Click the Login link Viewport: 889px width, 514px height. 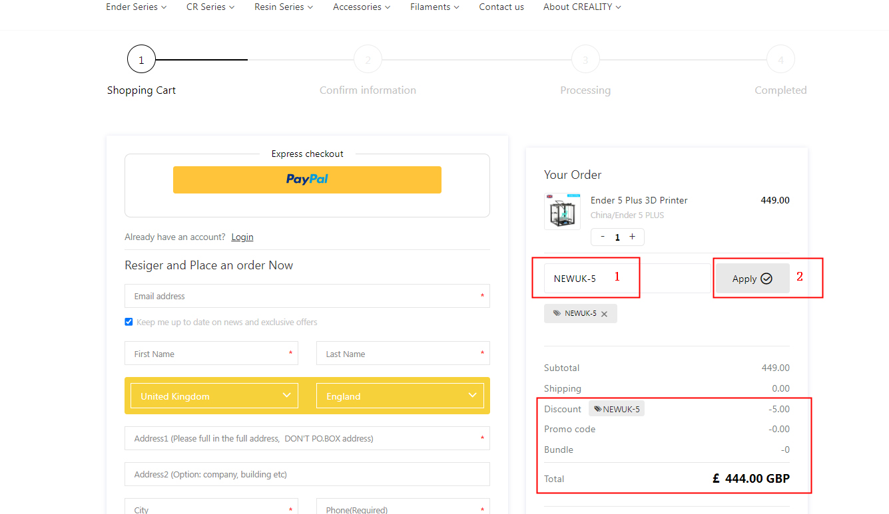pyautogui.click(x=242, y=237)
